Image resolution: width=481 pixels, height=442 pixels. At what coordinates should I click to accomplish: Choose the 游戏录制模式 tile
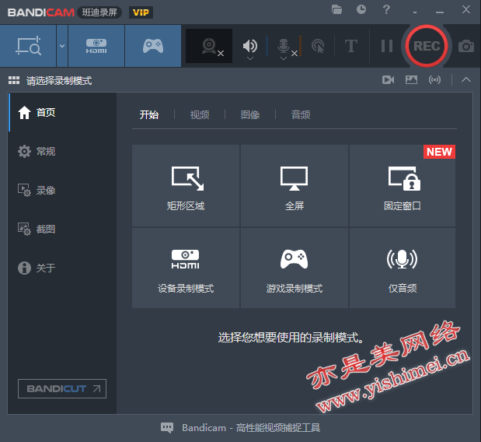[x=295, y=268]
